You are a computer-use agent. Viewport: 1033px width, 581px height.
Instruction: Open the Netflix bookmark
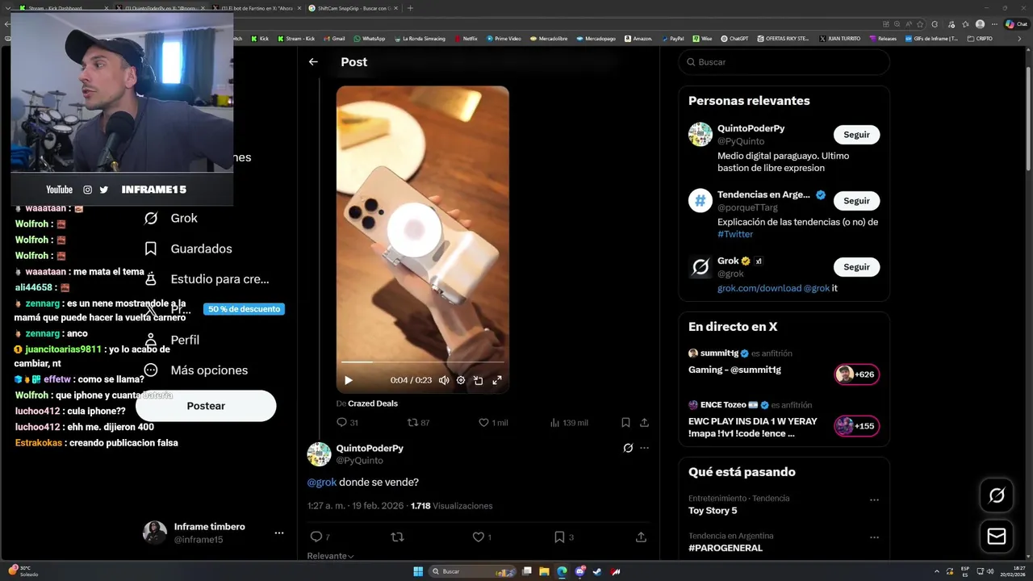[x=466, y=38]
